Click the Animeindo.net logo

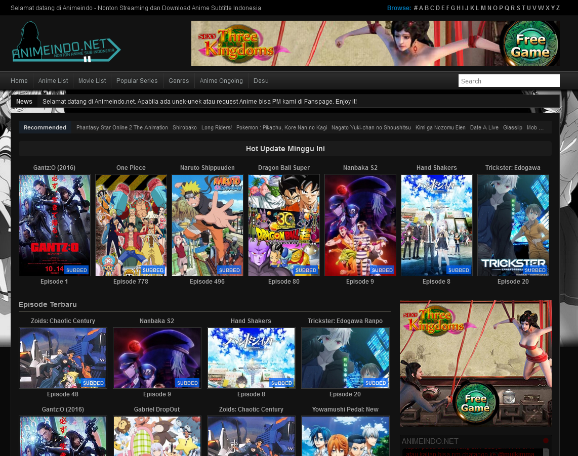pyautogui.click(x=66, y=42)
